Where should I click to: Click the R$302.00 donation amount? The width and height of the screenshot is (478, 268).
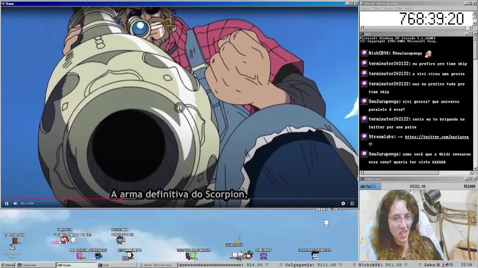(418, 186)
